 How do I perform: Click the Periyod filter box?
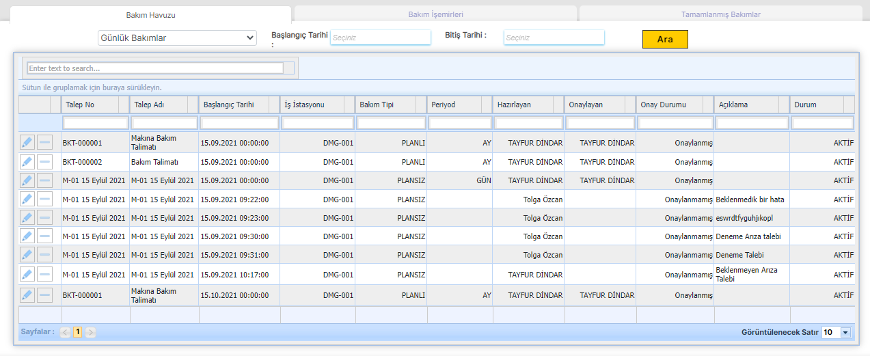[460, 123]
